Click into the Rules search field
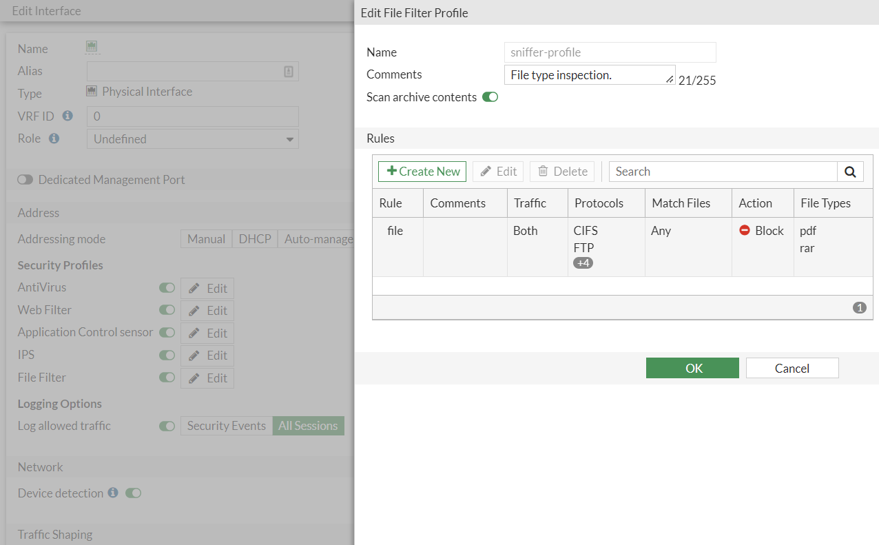This screenshot has height=545, width=879. pos(723,172)
